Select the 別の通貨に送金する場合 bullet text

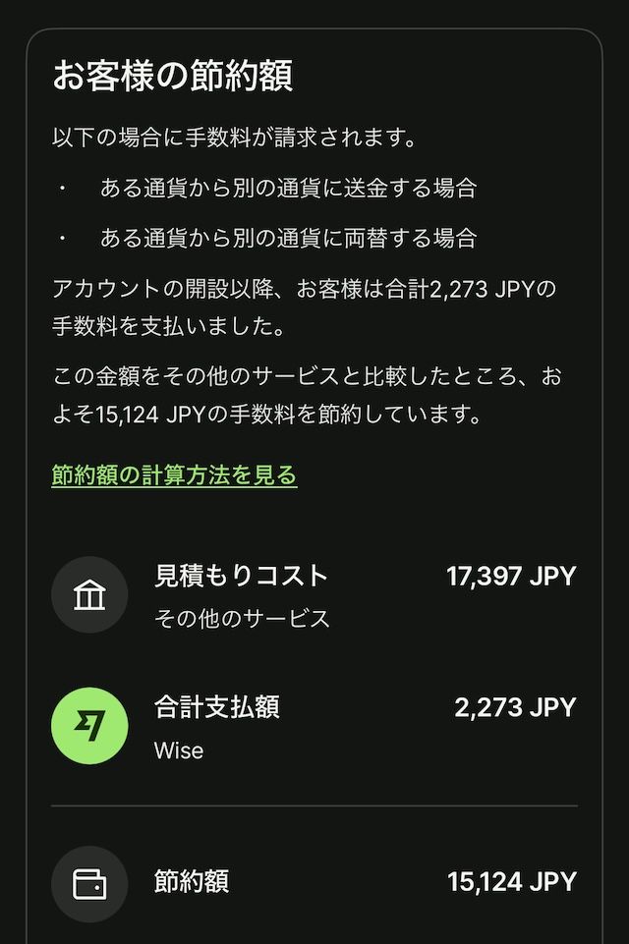pyautogui.click(x=288, y=188)
